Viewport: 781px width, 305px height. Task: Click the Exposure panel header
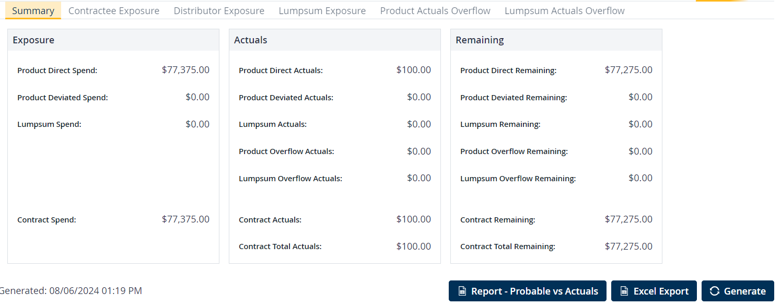pyautogui.click(x=113, y=40)
